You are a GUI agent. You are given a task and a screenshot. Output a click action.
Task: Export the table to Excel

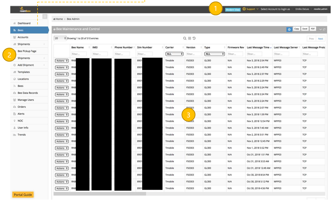305,29
